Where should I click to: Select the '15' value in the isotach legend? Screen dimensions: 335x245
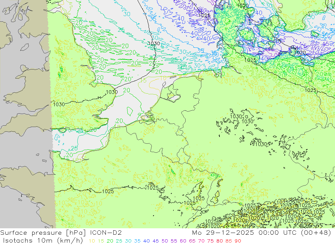(x=101, y=241)
